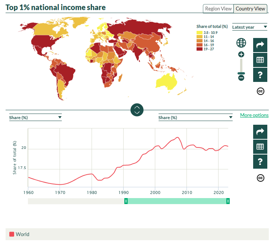Screen dimensions: 274x245
Task: Toggle the World series legend swatch
Action: (12, 234)
